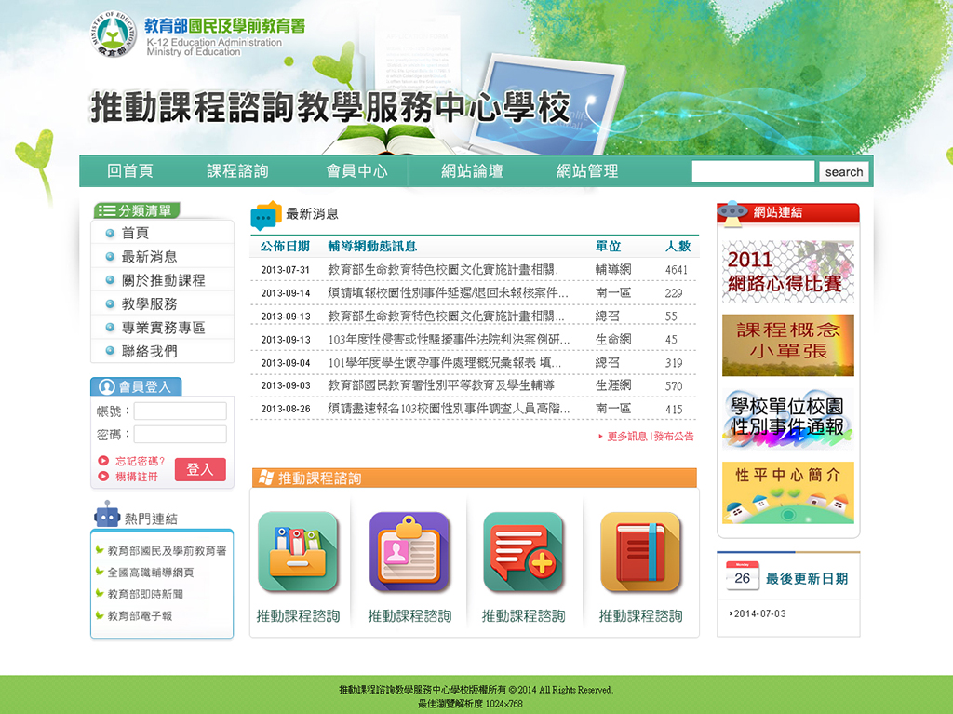Click the 忘記密碼 link
Image resolution: width=953 pixels, height=714 pixels.
(140, 461)
